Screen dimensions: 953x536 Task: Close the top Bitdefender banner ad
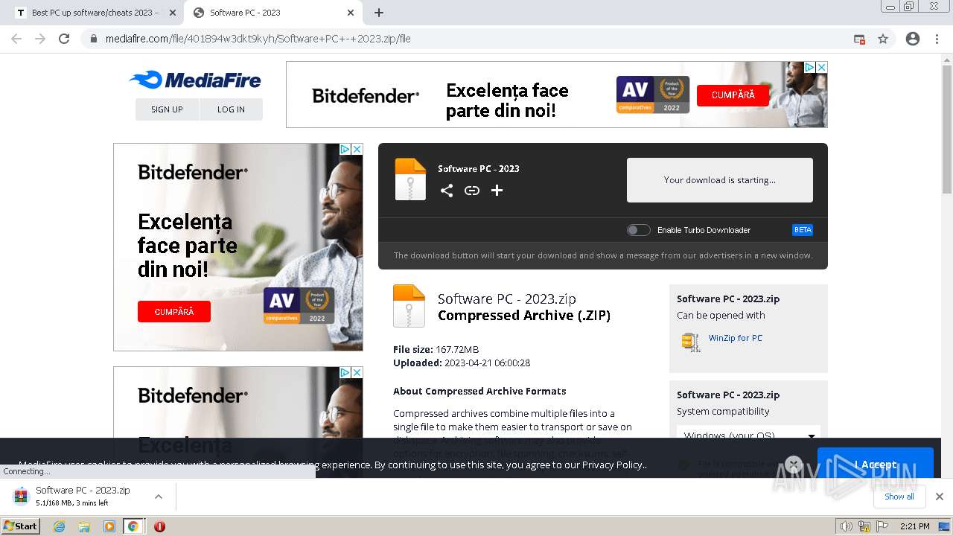[x=822, y=67]
